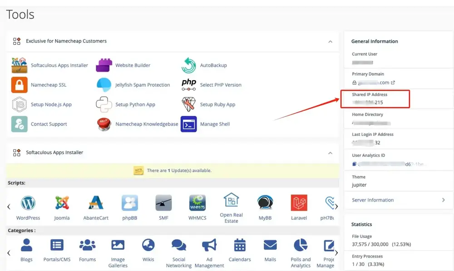This screenshot has height=271, width=454.
Task: Select Open Real Estate script
Action: pyautogui.click(x=232, y=208)
